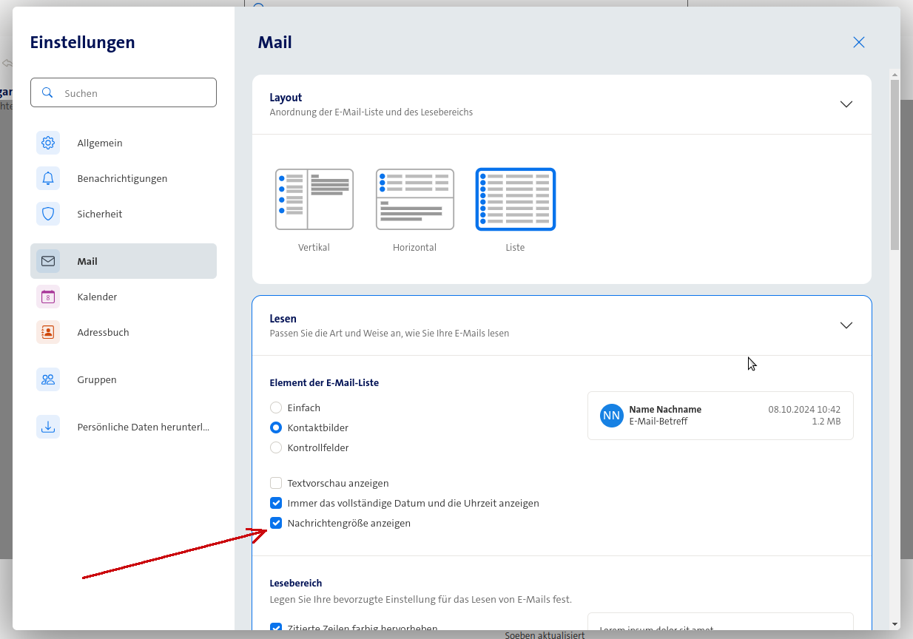Click the Gruppen people icon
Viewport: 913px width, 639px height.
48,379
